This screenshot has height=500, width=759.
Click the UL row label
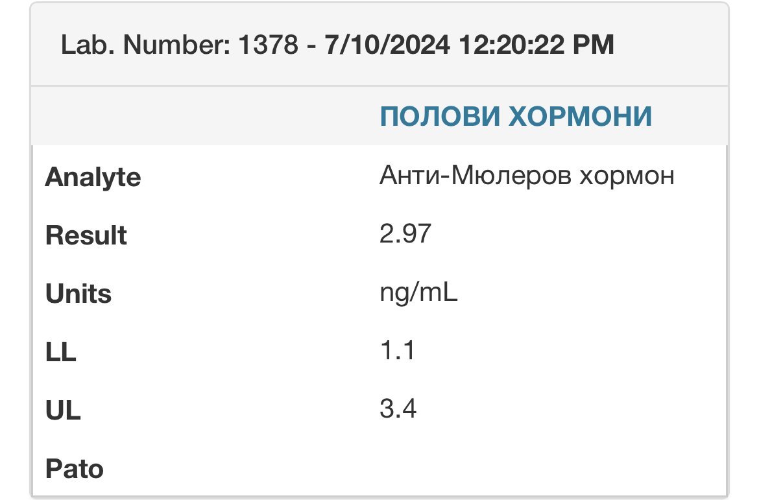63,411
